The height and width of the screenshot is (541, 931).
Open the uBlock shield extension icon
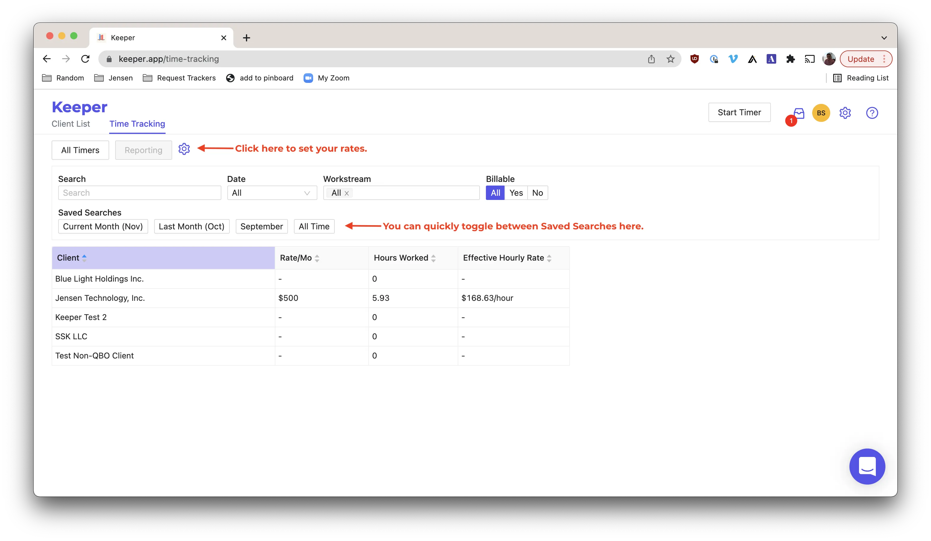click(x=694, y=59)
